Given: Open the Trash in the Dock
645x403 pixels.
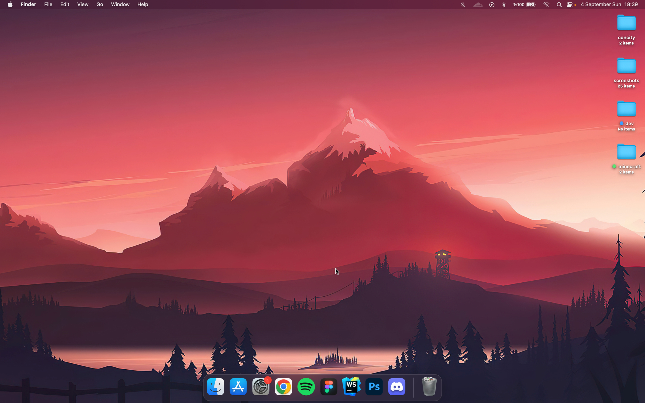Looking at the screenshot, I should coord(429,387).
